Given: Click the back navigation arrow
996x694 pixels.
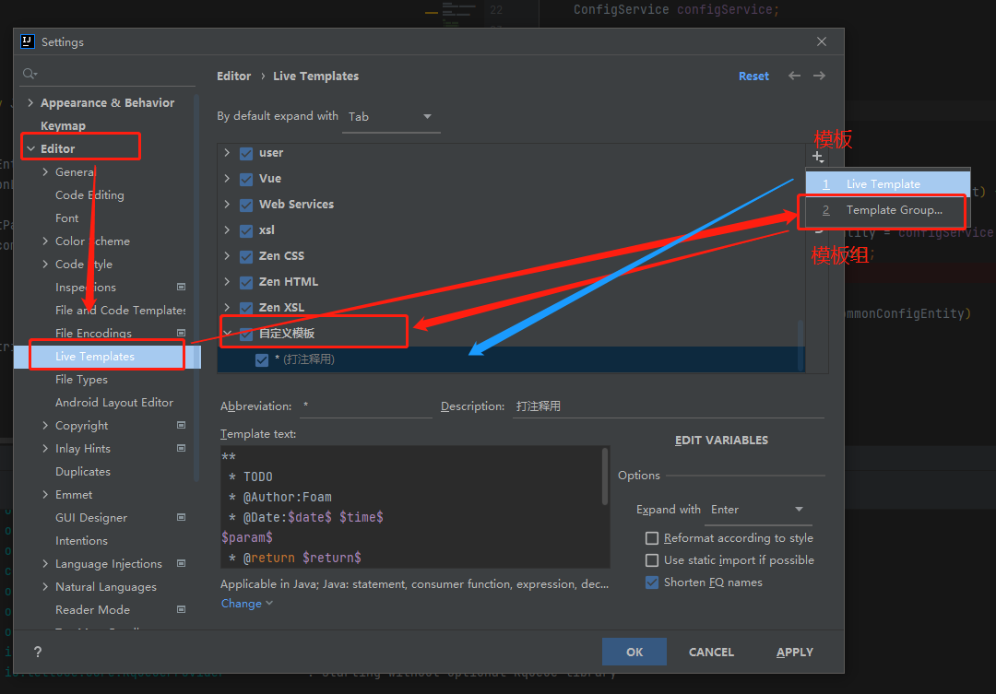Looking at the screenshot, I should (x=794, y=76).
